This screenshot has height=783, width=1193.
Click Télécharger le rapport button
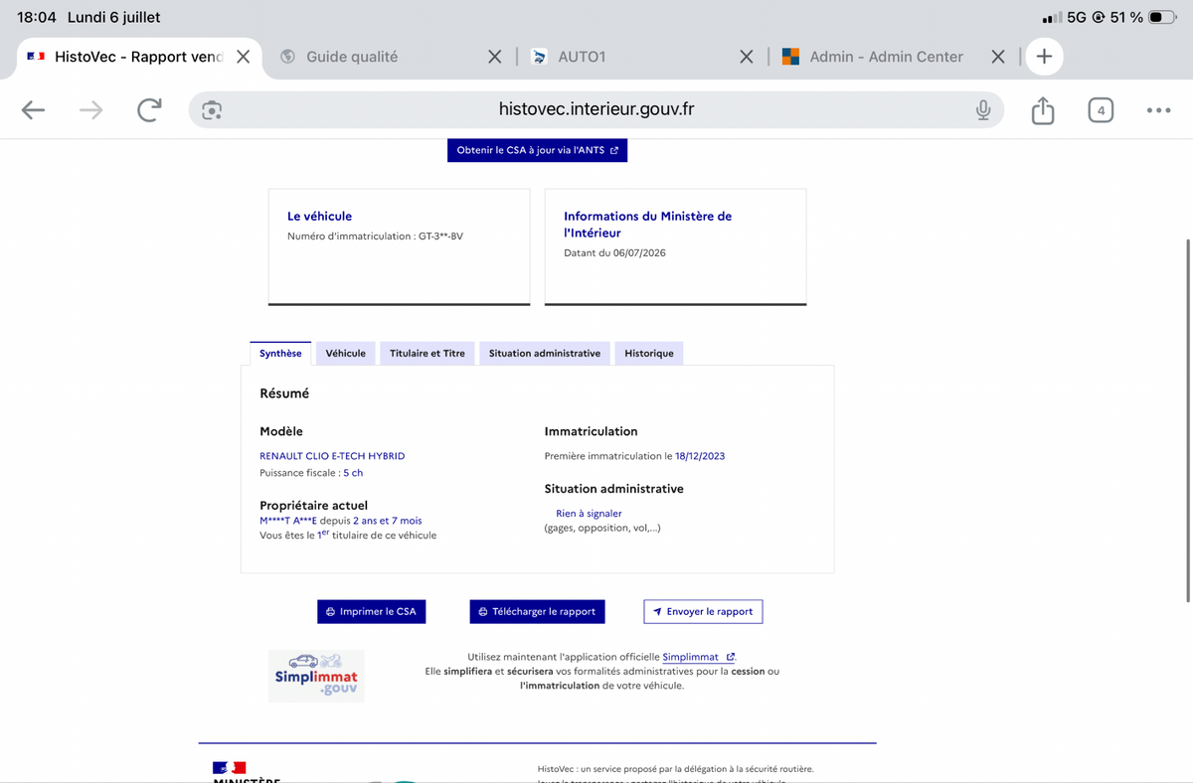(537, 611)
